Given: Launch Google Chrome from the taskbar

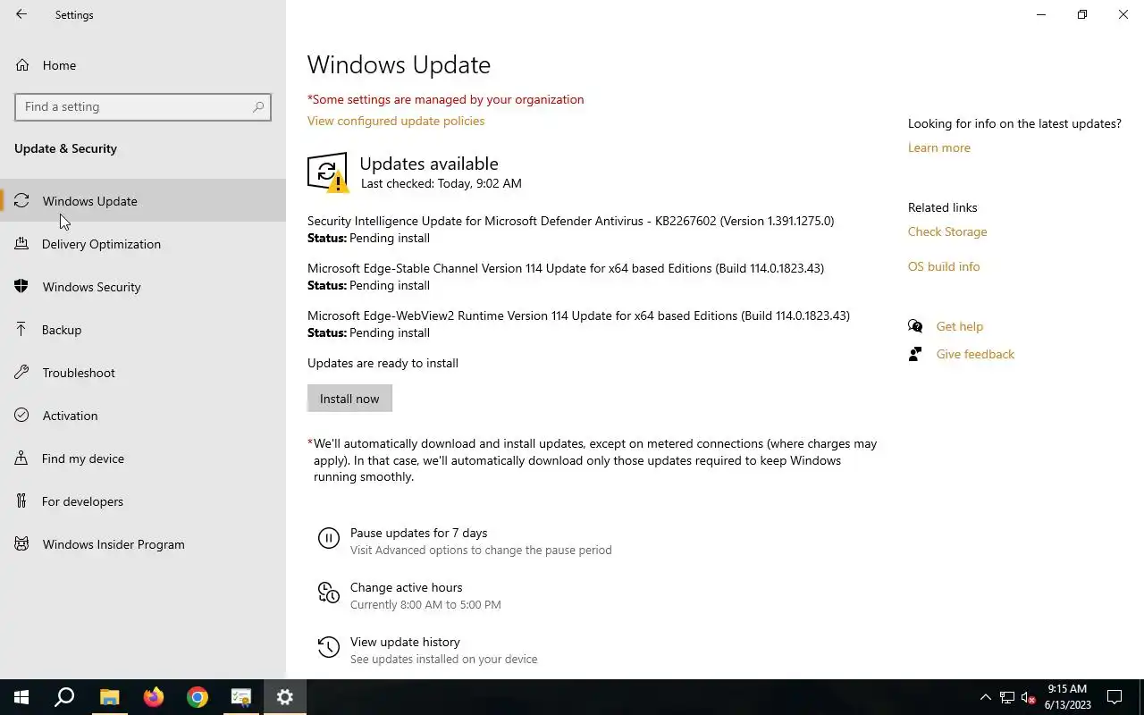Looking at the screenshot, I should [x=198, y=697].
